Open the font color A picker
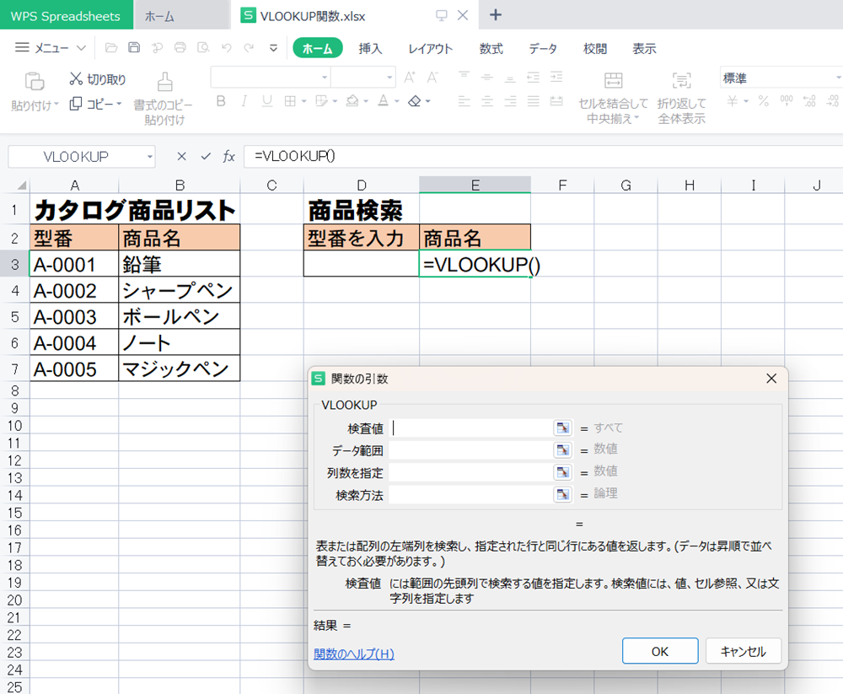The image size is (843, 694). (384, 101)
